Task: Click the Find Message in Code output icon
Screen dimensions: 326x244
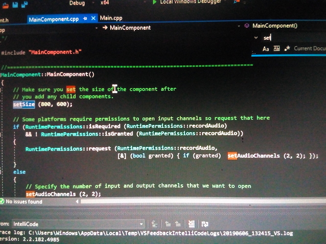Action: [x=154, y=224]
